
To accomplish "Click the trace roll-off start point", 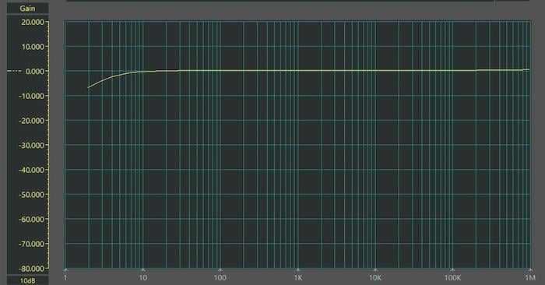I will pos(88,87).
